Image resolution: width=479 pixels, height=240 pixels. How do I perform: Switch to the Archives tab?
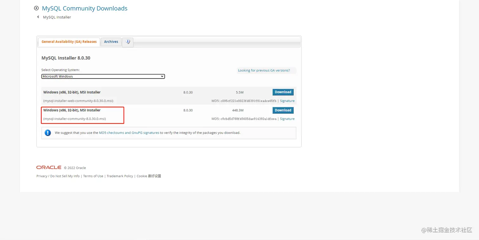click(111, 42)
